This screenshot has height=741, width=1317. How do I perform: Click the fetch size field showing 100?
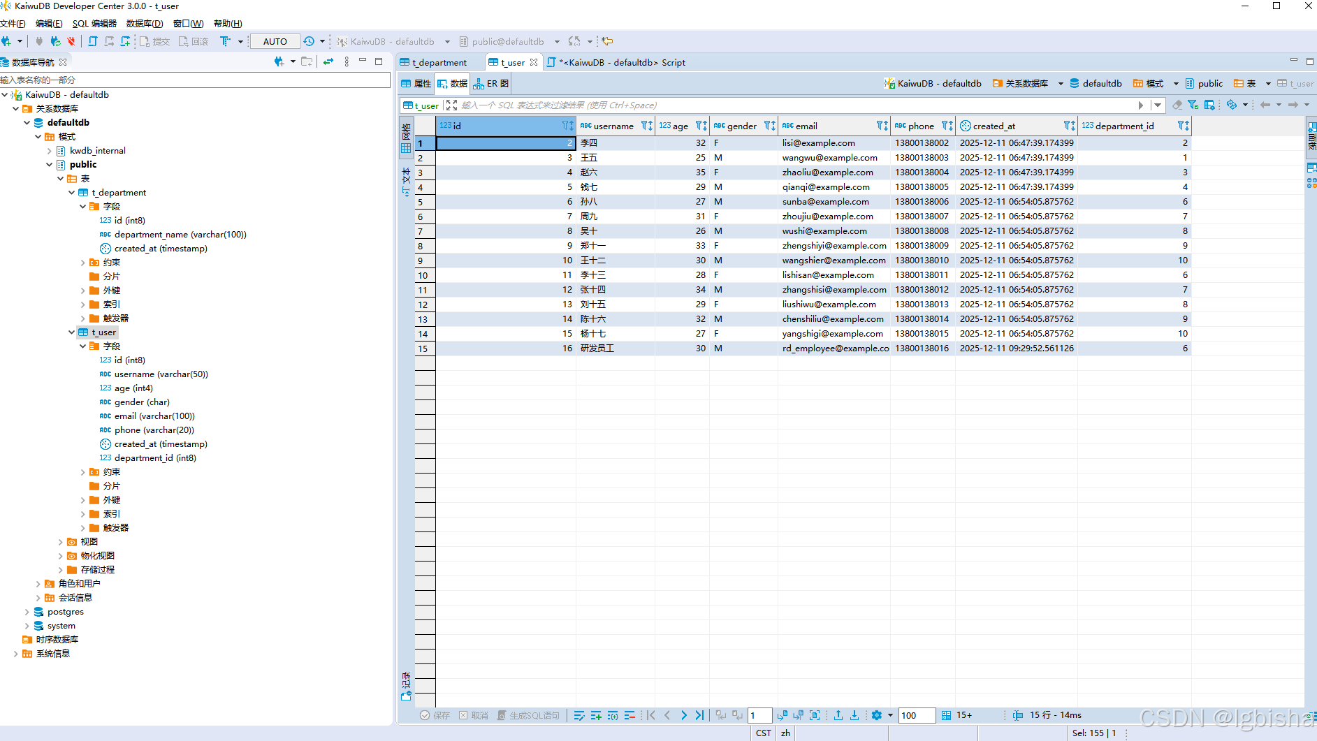pyautogui.click(x=916, y=715)
